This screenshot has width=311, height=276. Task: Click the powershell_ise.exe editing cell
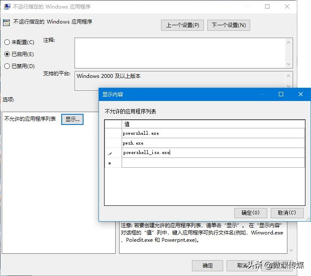[x=213, y=153]
